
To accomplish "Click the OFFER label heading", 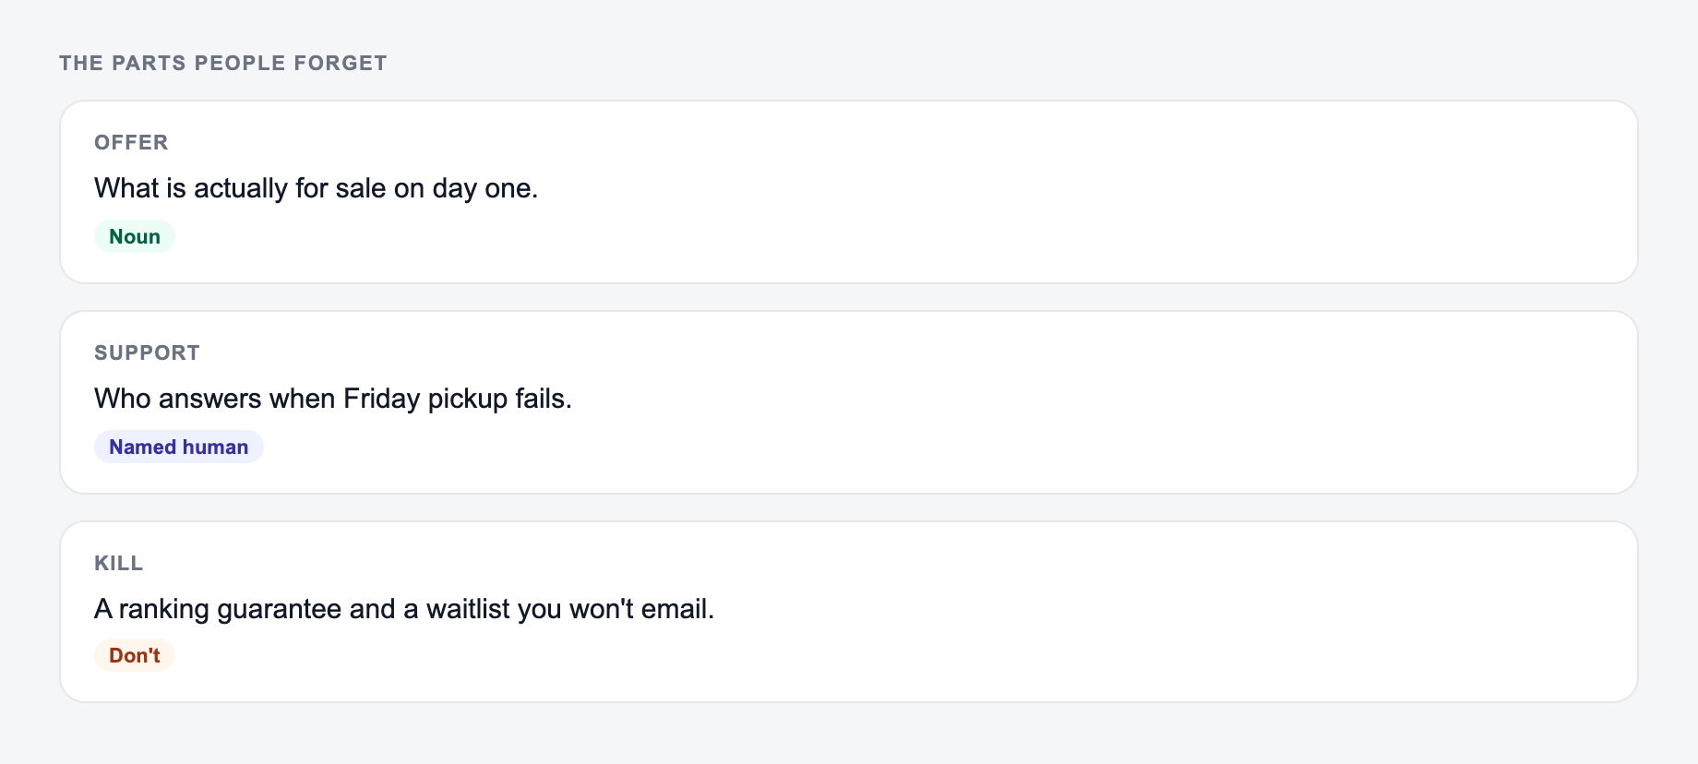I will tap(131, 142).
